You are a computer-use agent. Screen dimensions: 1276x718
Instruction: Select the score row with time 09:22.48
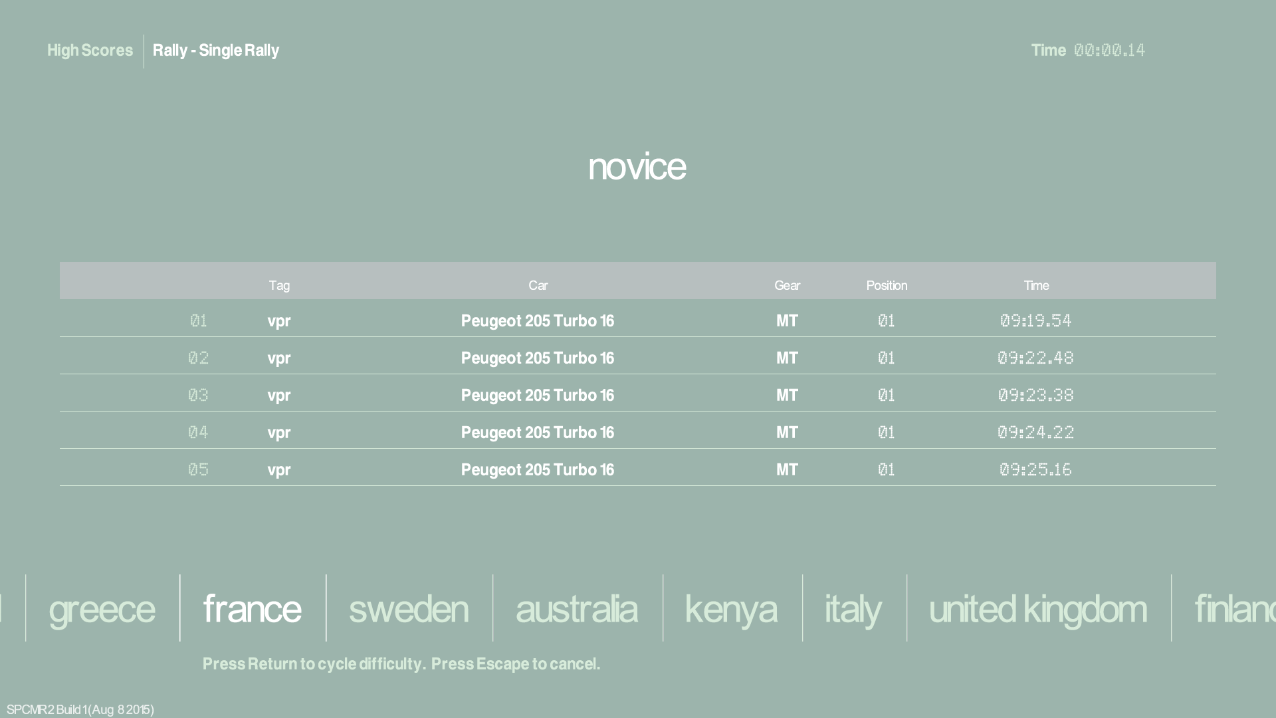pyautogui.click(x=637, y=358)
